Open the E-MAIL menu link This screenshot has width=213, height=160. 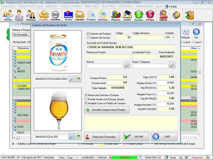click(171, 6)
